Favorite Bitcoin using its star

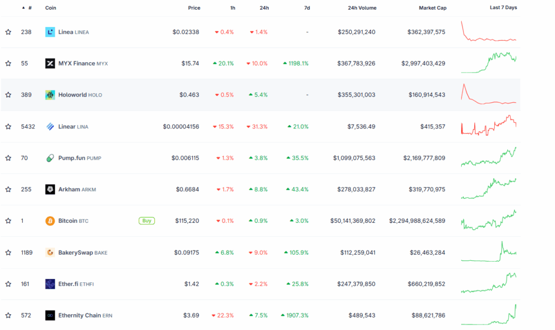point(8,221)
